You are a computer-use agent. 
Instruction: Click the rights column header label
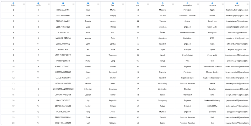coord(38,6)
